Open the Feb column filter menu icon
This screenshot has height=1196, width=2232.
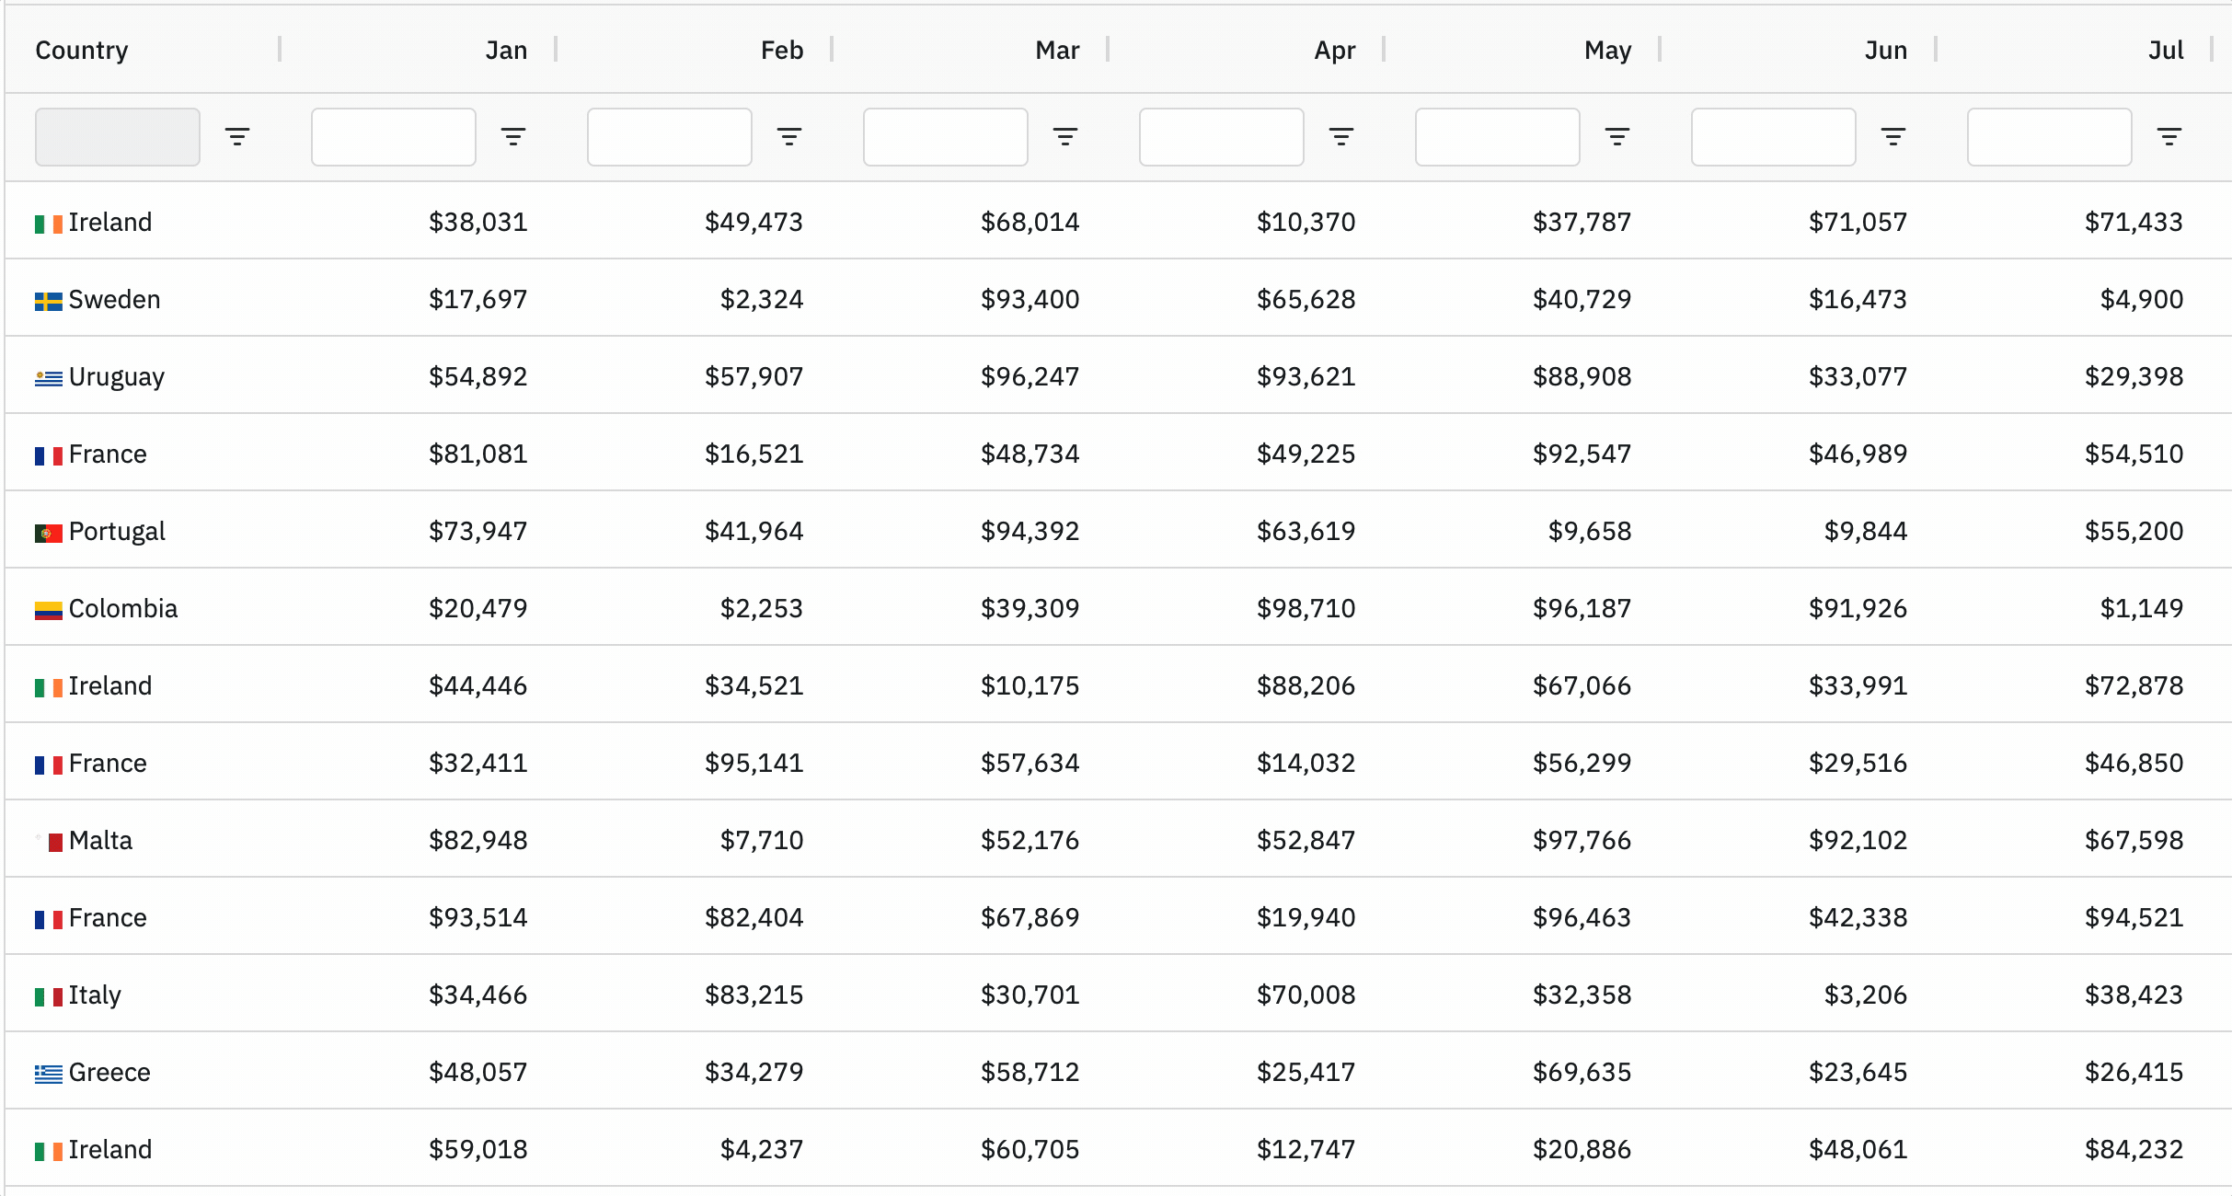click(x=789, y=137)
